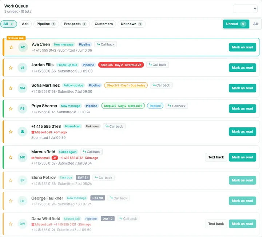This screenshot has width=262, height=237.
Task: Click the Called again tag on Marcus Reid
Action: pos(68,152)
